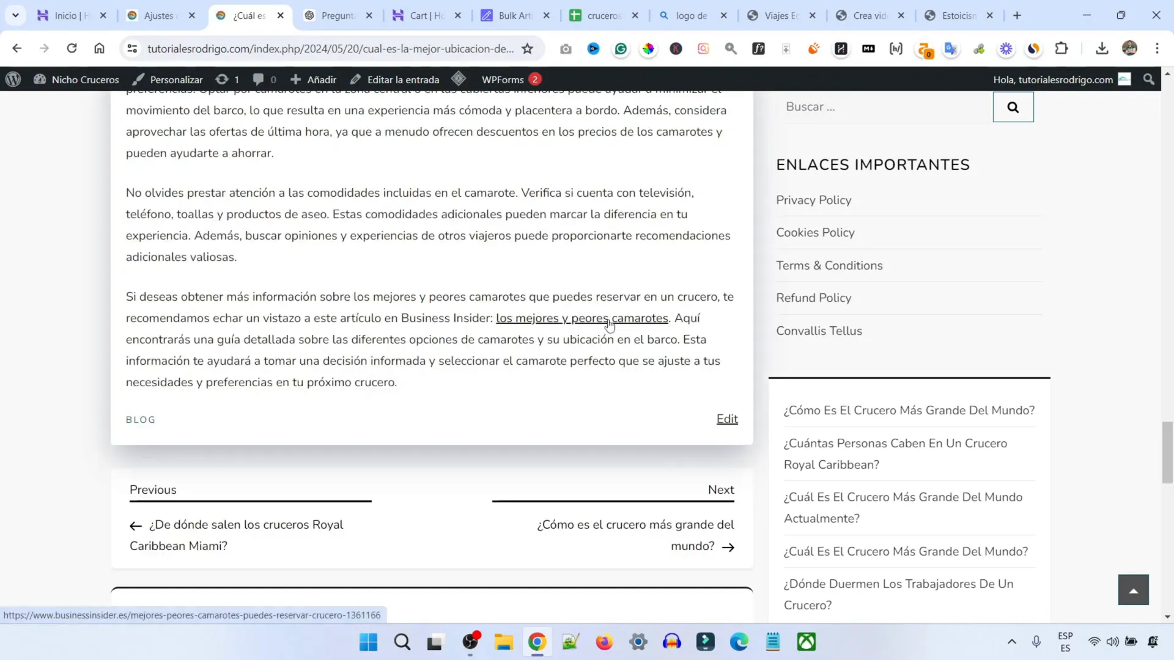The image size is (1174, 660).
Task: Open Chrome Downloads from the toolbar
Action: click(1101, 48)
